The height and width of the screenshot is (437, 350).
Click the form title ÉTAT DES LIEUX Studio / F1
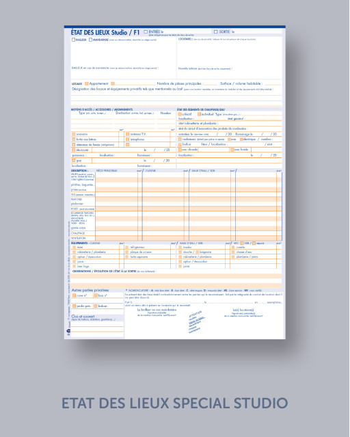tap(105, 32)
